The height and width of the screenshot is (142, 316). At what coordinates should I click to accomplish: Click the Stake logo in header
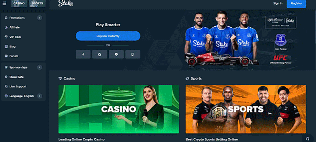pyautogui.click(x=66, y=3)
